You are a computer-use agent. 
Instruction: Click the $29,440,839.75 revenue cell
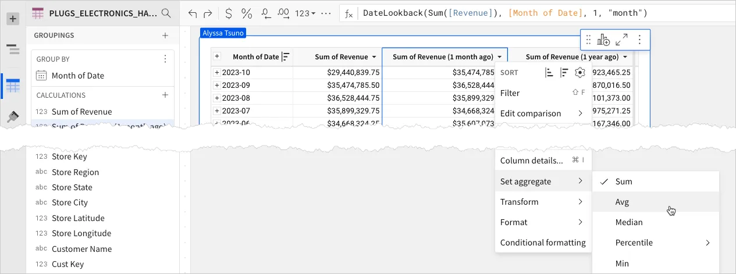[337, 73]
